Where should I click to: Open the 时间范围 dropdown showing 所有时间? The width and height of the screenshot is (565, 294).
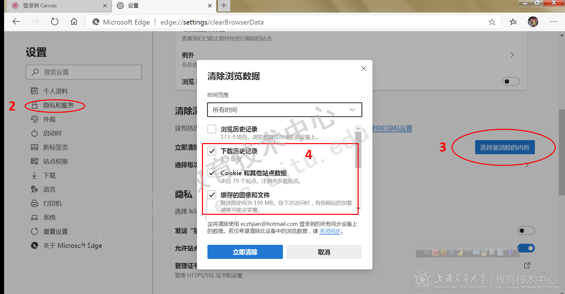(285, 110)
